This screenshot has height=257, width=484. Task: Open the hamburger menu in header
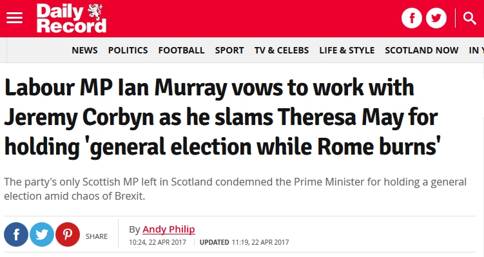(x=15, y=18)
